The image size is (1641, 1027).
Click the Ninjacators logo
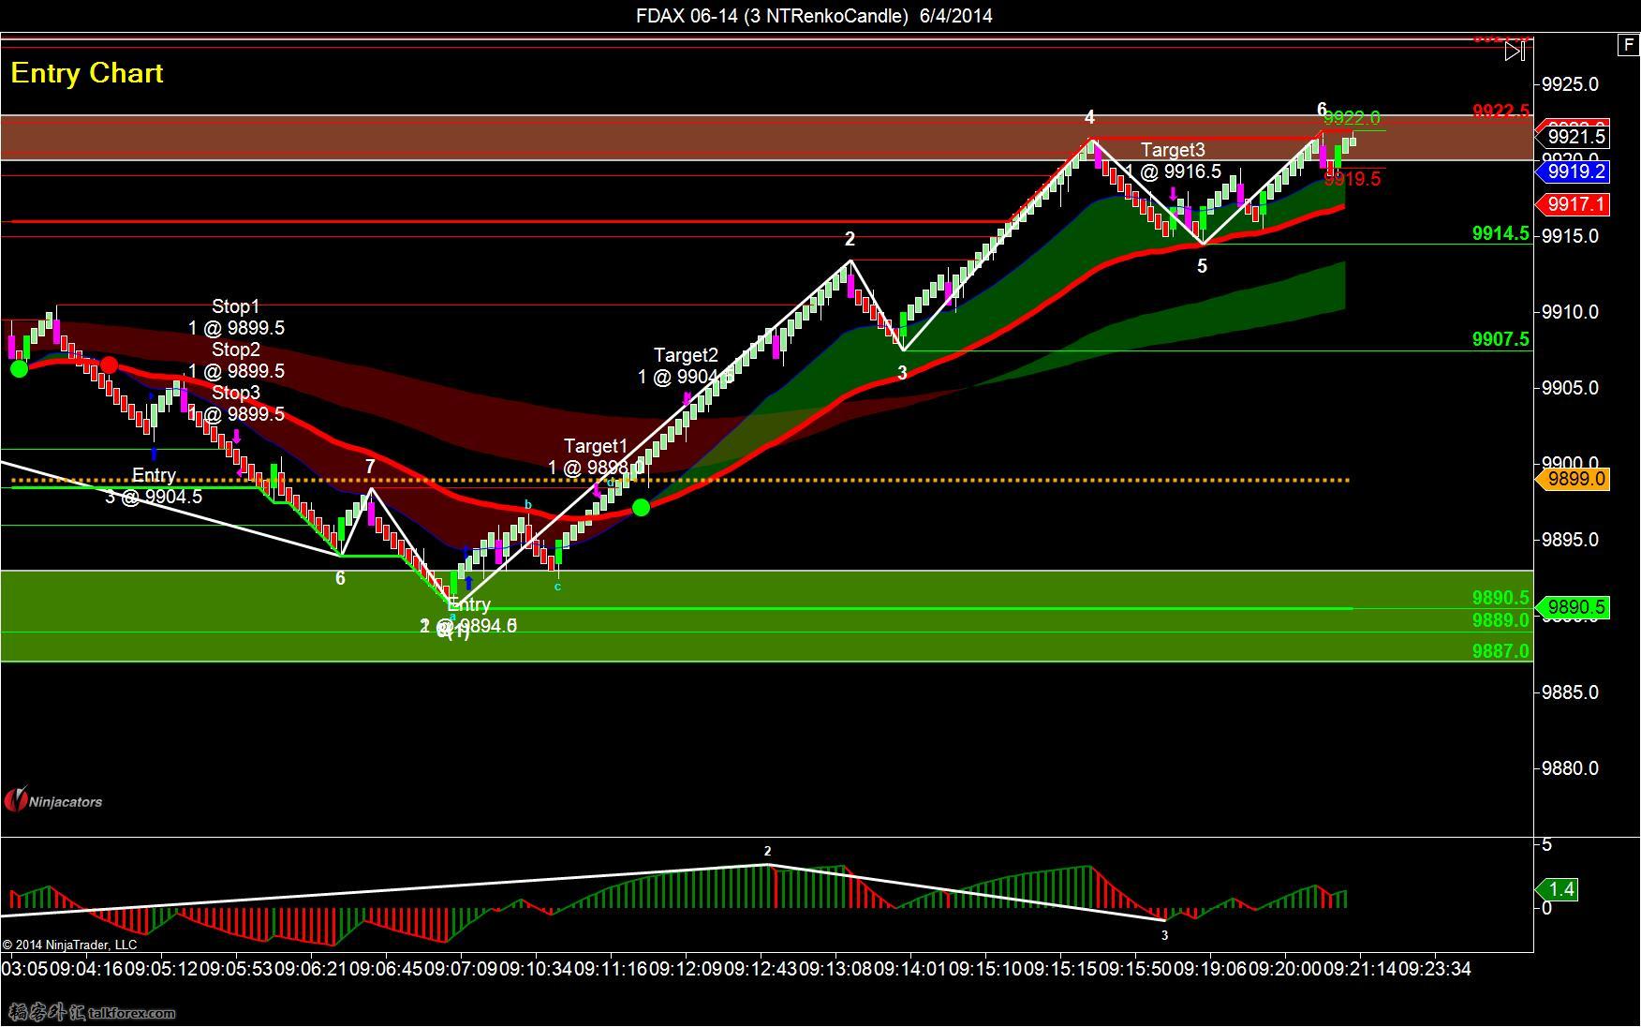53,801
